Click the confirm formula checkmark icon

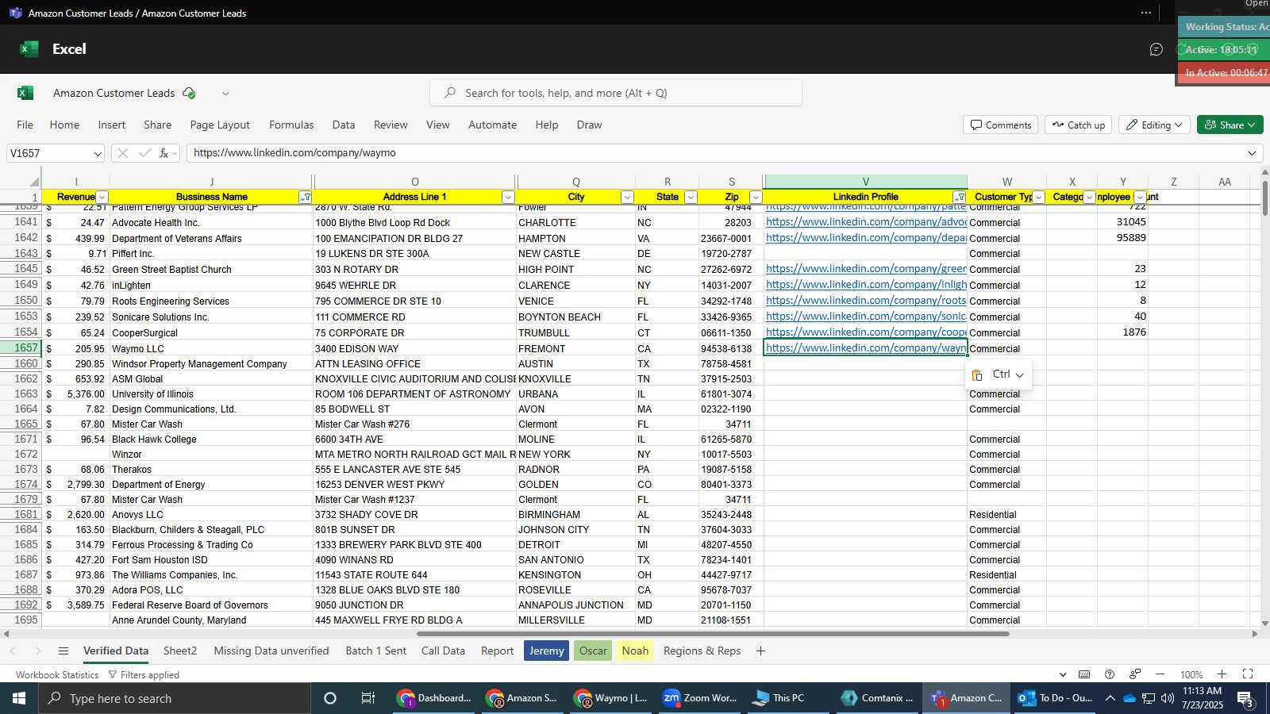coord(144,153)
